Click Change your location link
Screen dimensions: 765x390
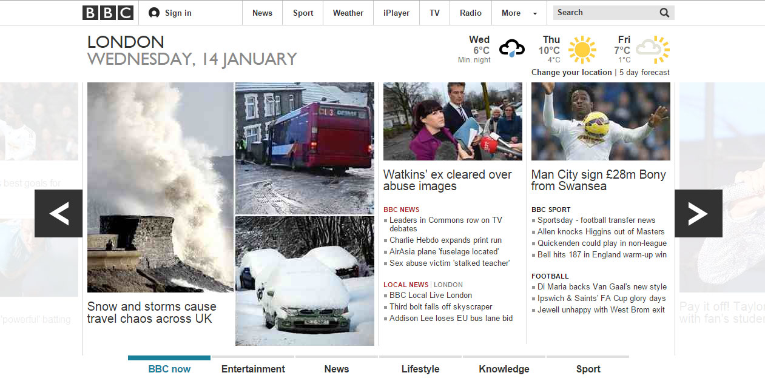[x=571, y=72]
